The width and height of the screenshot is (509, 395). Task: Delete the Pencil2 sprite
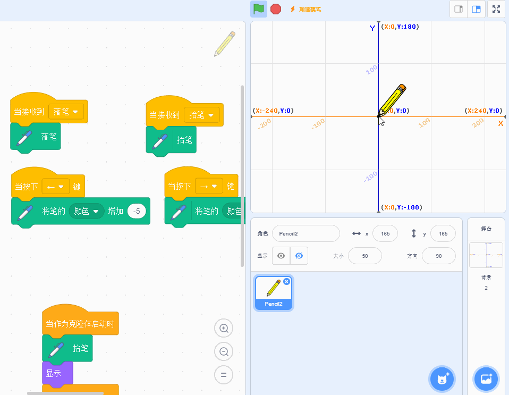[x=287, y=281]
